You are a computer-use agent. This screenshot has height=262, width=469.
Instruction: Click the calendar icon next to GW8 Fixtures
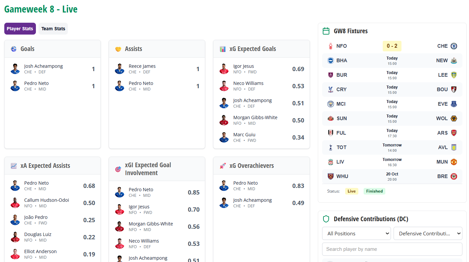pos(326,31)
